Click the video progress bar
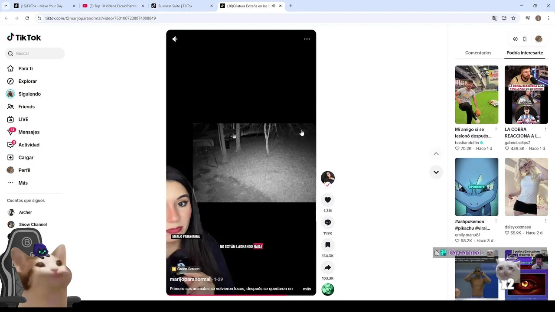The height and width of the screenshot is (312, 555). [x=241, y=295]
